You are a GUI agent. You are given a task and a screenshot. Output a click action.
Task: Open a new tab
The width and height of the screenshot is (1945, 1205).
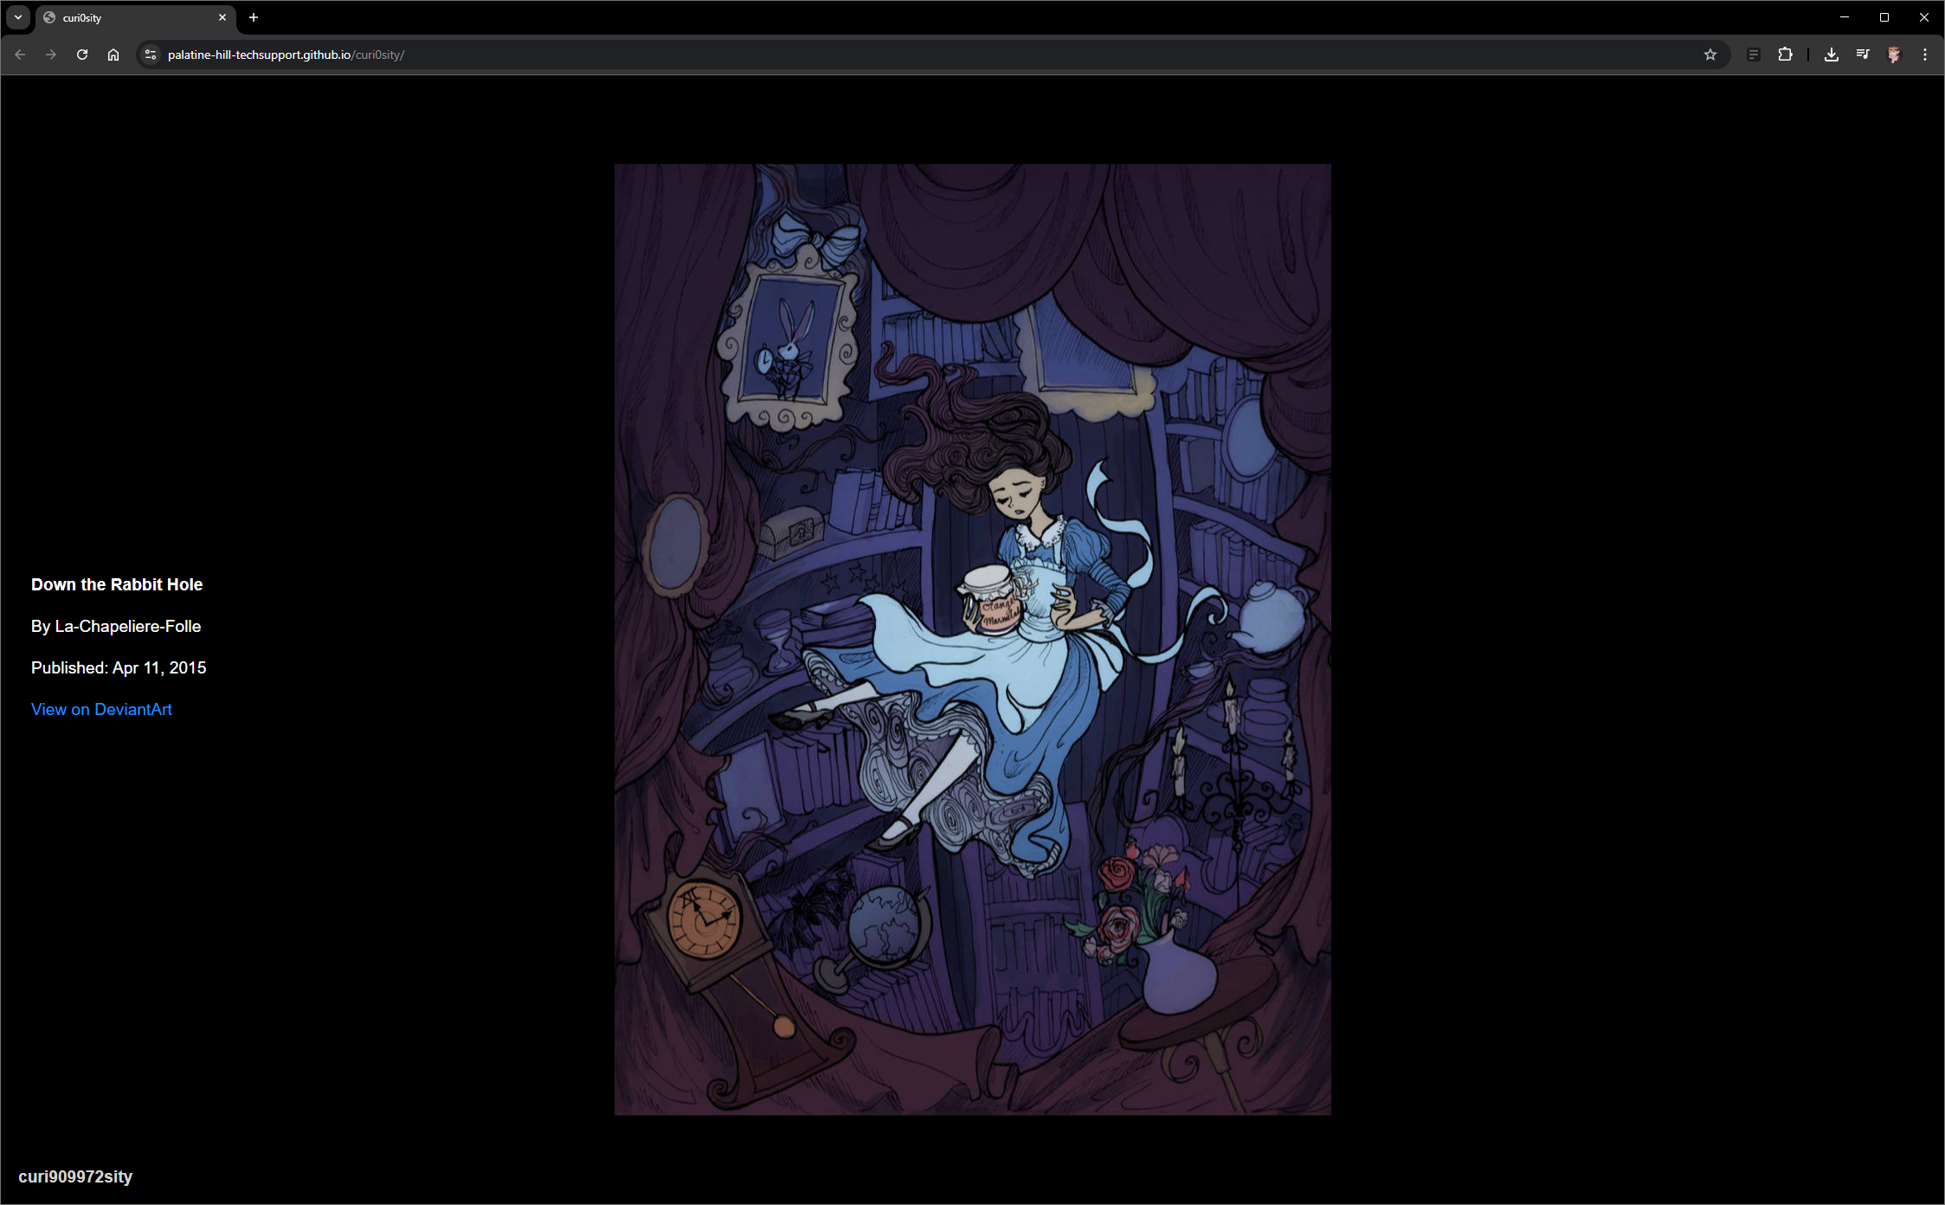point(254,17)
